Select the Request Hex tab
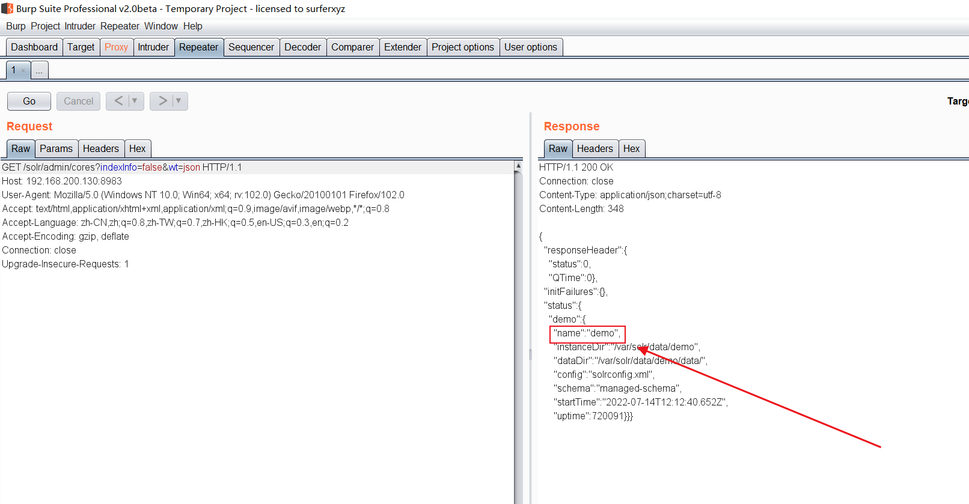This screenshot has width=969, height=504. coord(138,148)
